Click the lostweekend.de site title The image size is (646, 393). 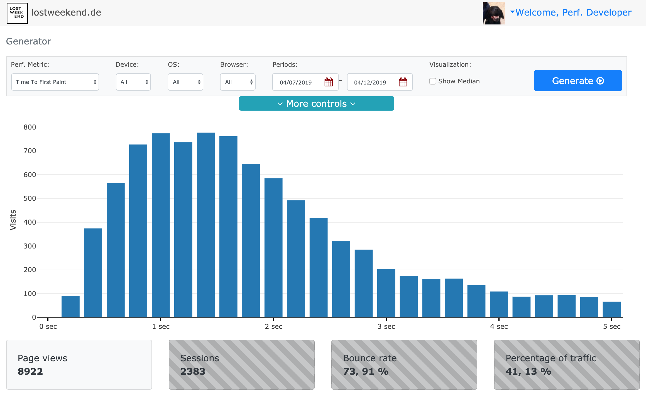coord(66,13)
